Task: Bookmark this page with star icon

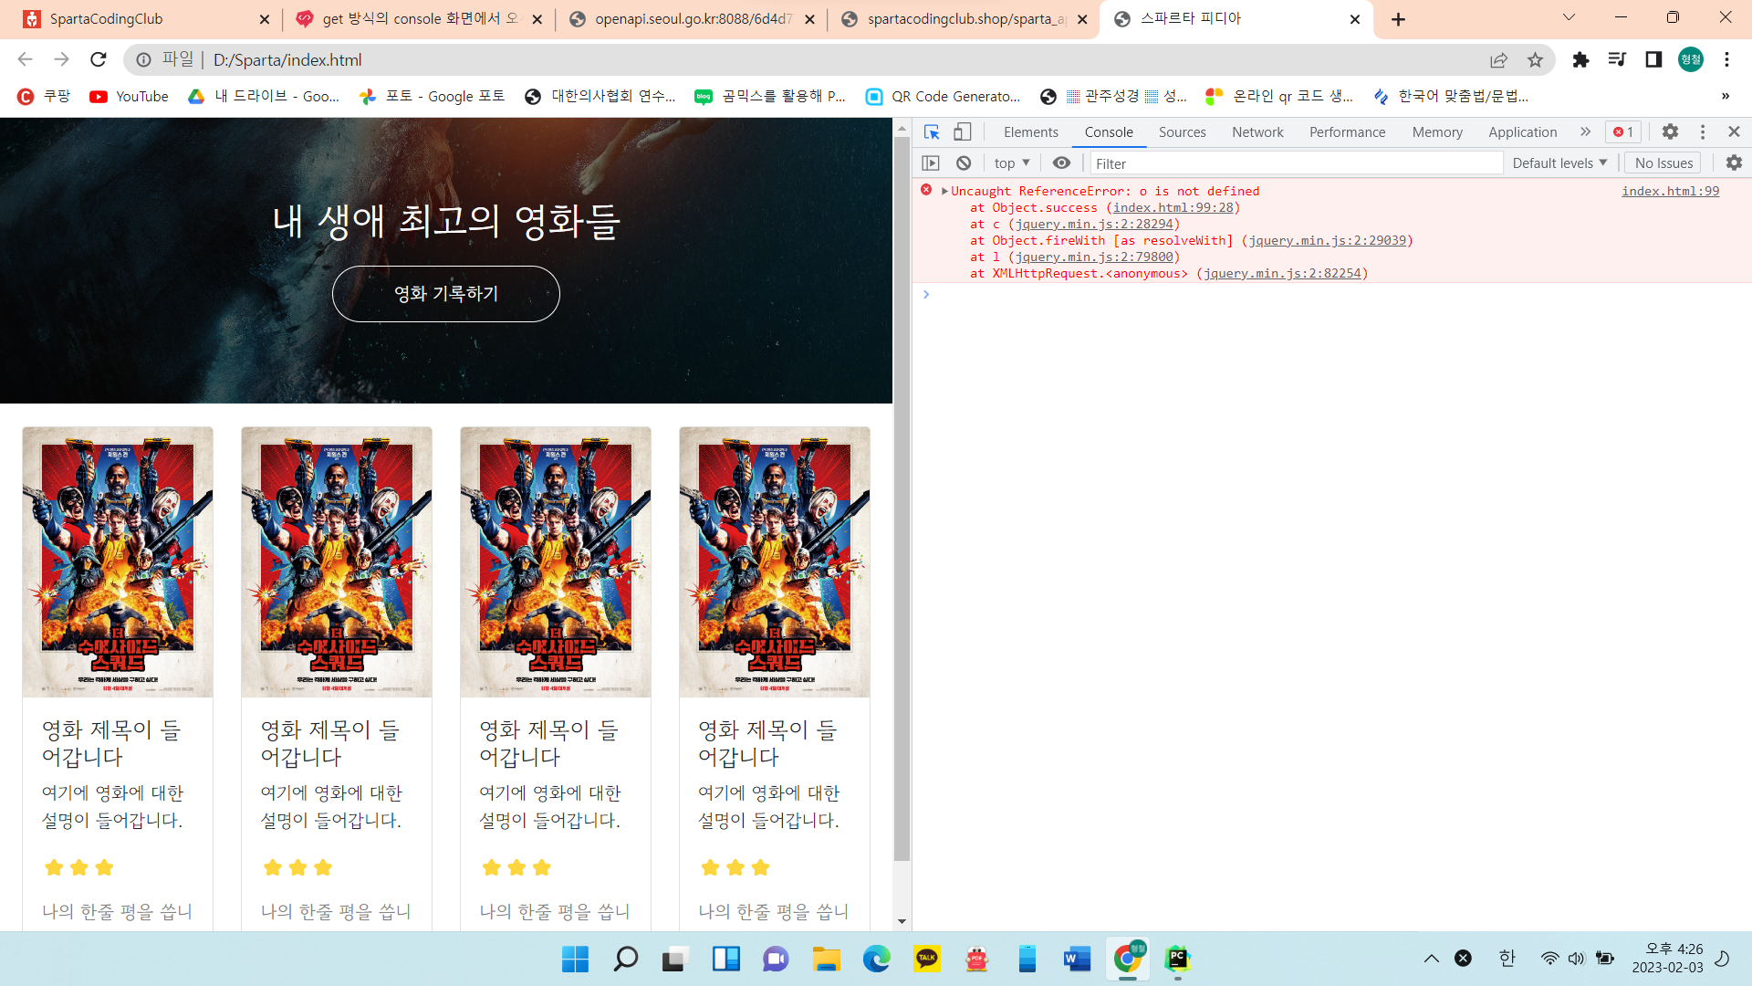Action: tap(1535, 59)
